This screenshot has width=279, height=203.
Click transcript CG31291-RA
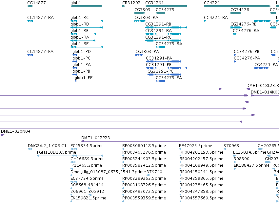pyautogui.click(x=163, y=34)
